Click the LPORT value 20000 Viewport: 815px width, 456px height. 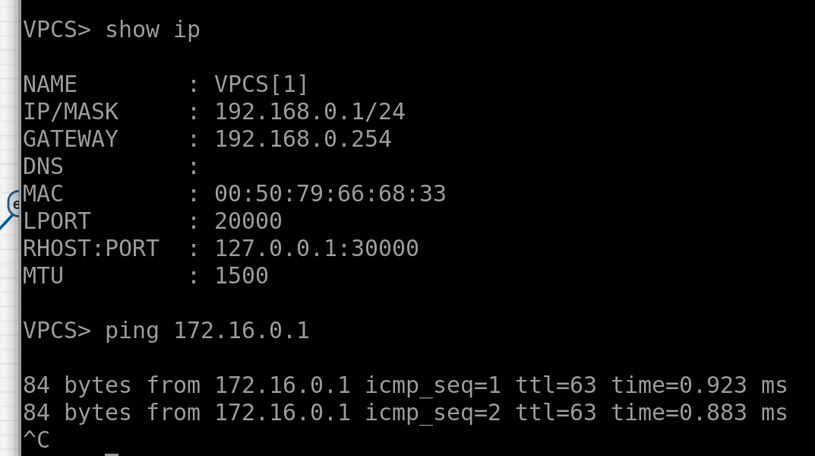point(248,221)
